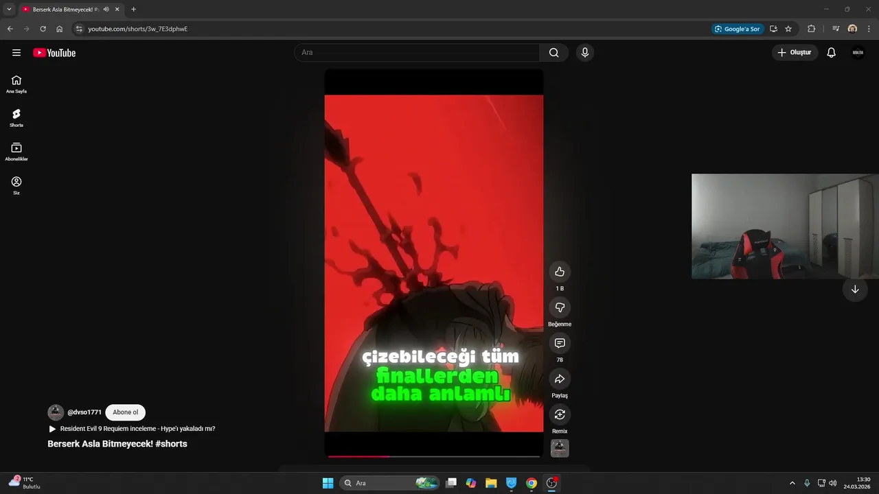
Task: Open File Explorer from the taskbar
Action: (x=491, y=483)
